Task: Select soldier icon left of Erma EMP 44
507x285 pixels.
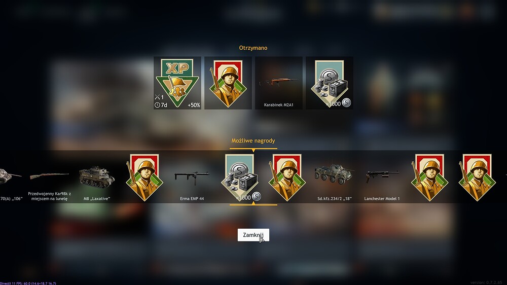Action: [x=144, y=177]
